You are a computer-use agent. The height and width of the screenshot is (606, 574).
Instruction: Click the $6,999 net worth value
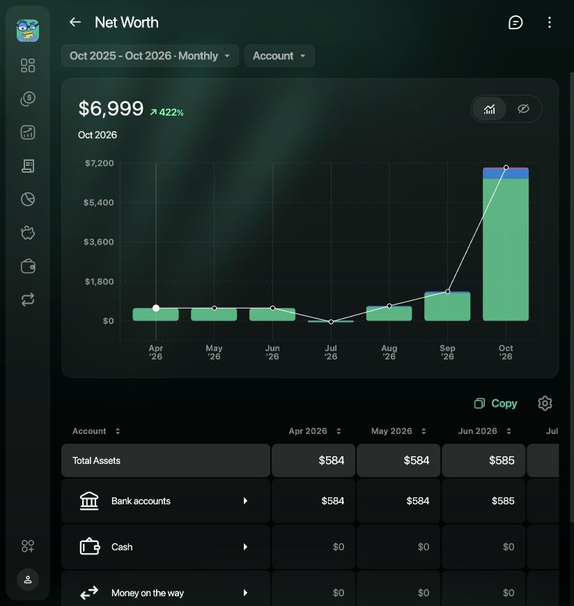click(x=111, y=109)
